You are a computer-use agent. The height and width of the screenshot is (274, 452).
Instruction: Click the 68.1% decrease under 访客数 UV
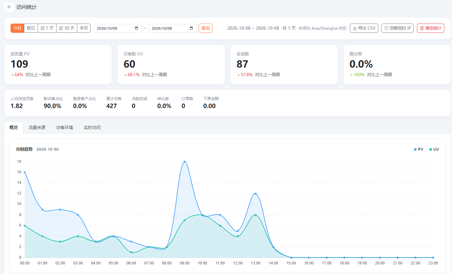pos(132,75)
